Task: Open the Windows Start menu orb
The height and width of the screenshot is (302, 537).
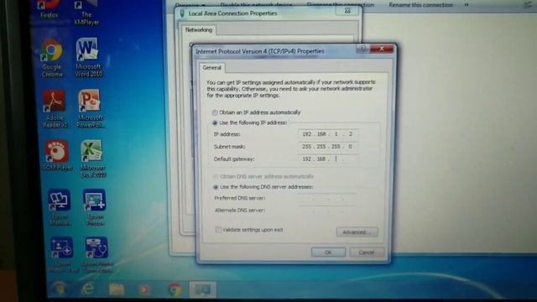Action: [59, 289]
